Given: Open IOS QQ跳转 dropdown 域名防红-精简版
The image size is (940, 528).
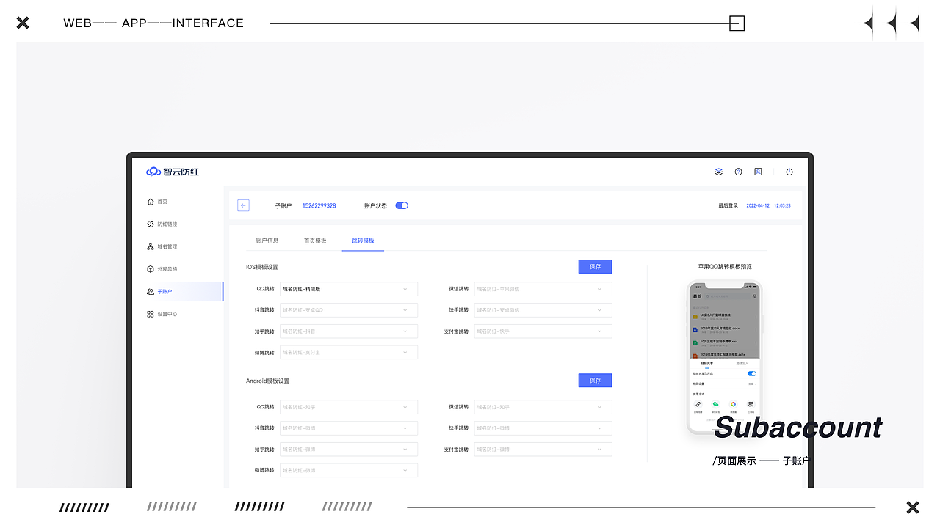Looking at the screenshot, I should click(349, 289).
